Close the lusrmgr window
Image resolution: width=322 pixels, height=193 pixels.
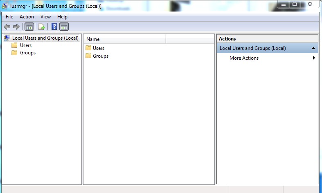[x=310, y=4]
